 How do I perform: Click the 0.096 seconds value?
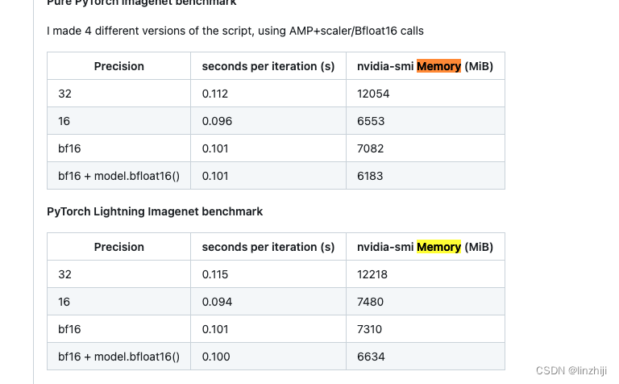point(217,121)
